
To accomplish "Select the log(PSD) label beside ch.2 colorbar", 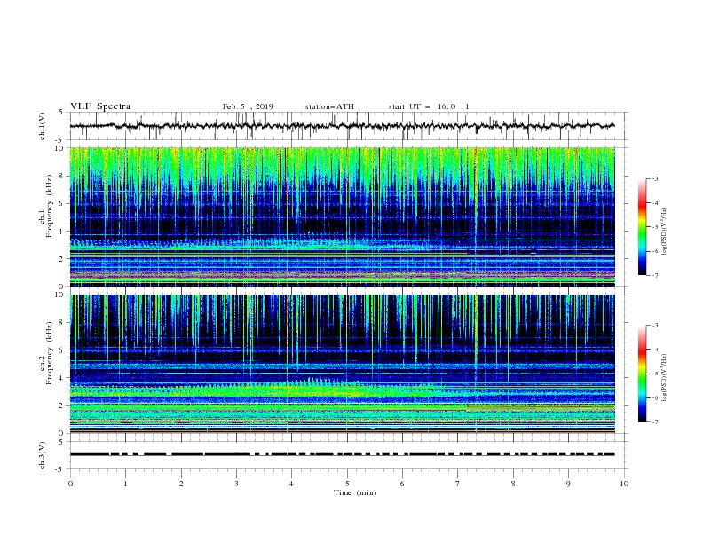I will pos(664,377).
